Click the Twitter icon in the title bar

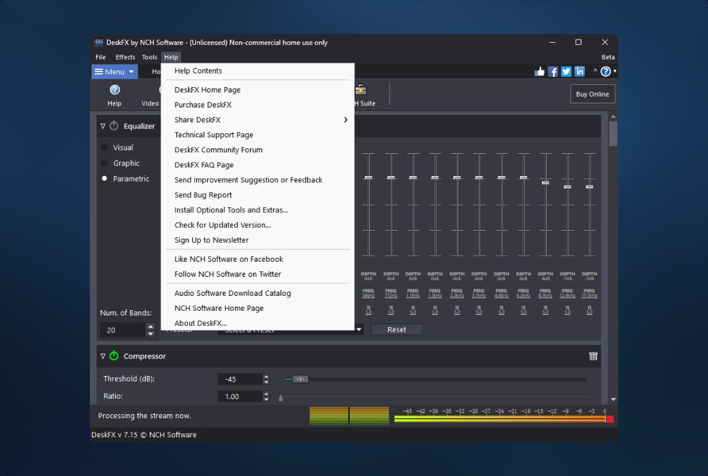coord(566,71)
